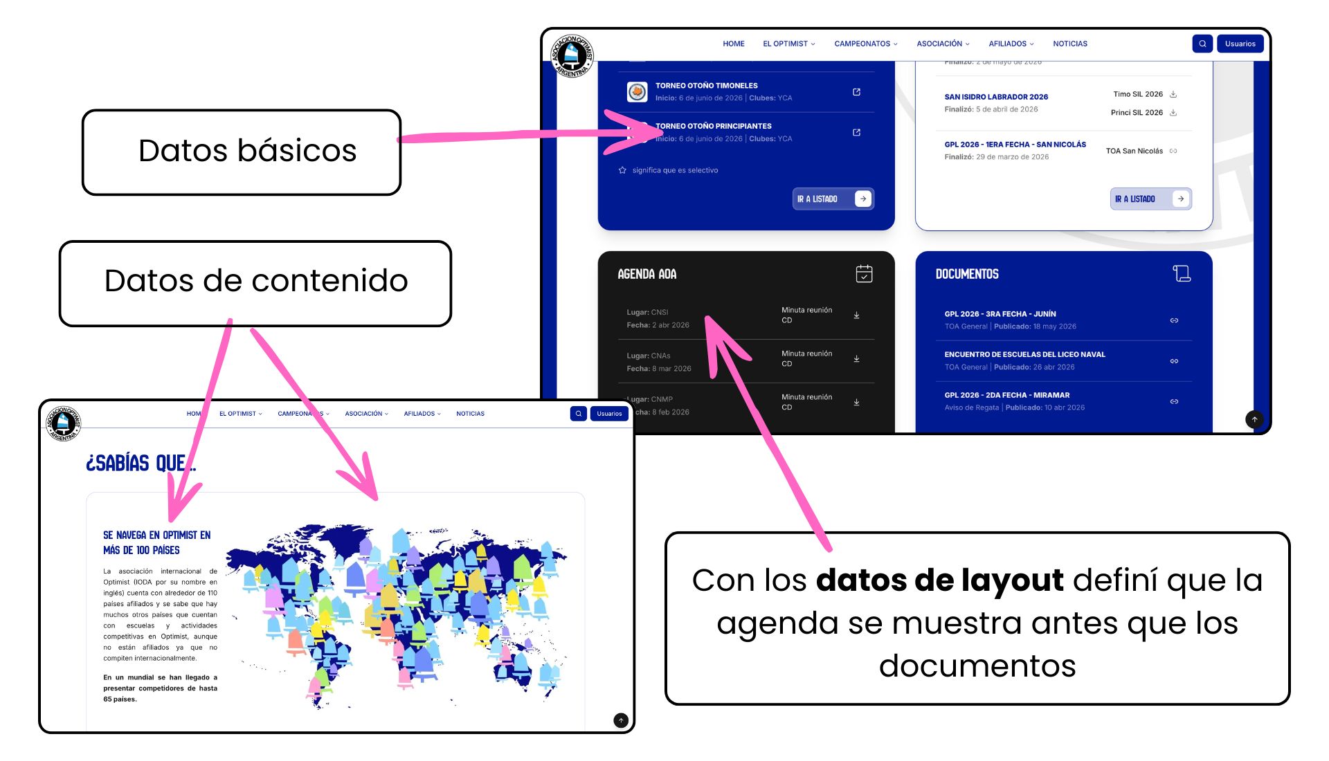This screenshot has height=761, width=1329.
Task: Click the search icon in the agenda page header
Action: [1202, 44]
